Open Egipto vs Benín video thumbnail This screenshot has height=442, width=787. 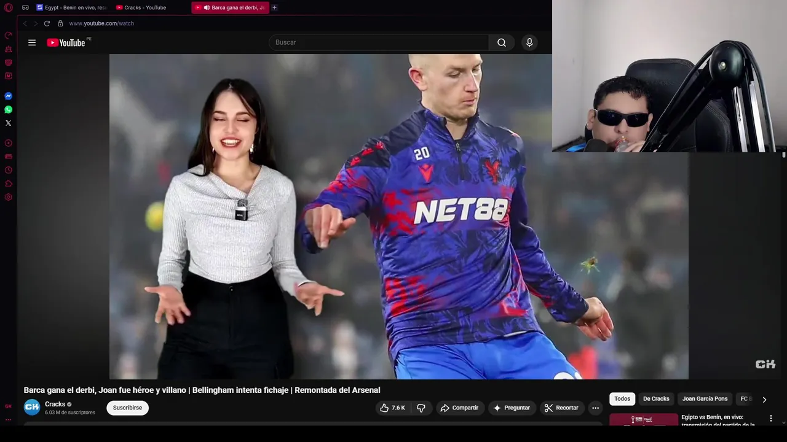pyautogui.click(x=644, y=420)
